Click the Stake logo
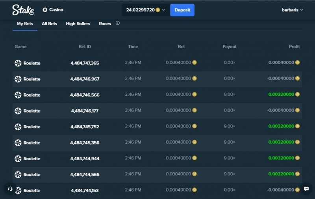315x199 pixels. coord(23,10)
